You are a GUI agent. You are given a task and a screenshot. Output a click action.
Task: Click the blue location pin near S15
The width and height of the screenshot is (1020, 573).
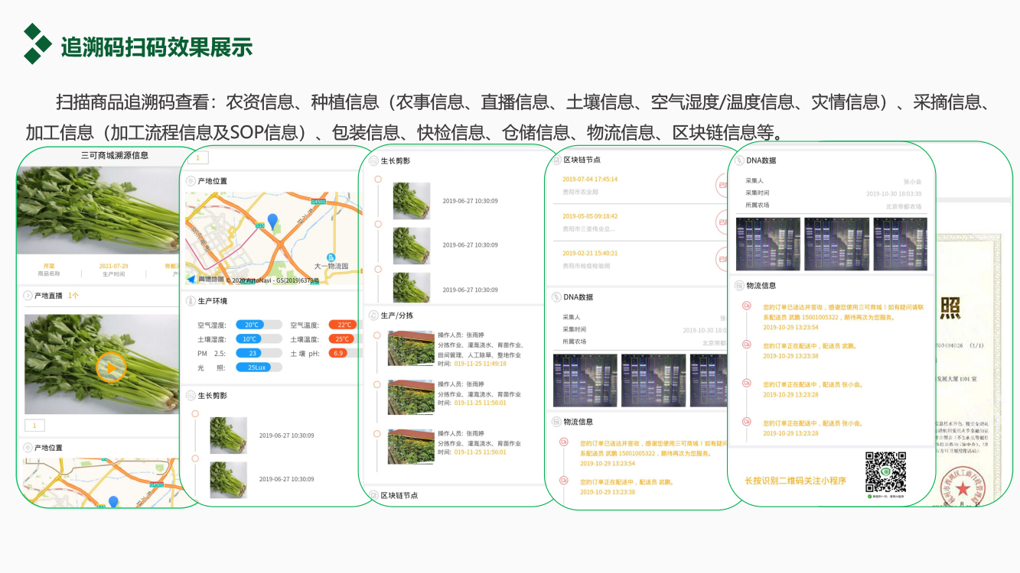pyautogui.click(x=272, y=222)
